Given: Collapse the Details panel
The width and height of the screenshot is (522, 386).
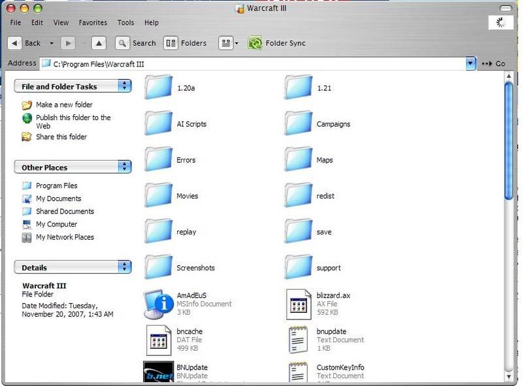Looking at the screenshot, I should click(x=125, y=267).
